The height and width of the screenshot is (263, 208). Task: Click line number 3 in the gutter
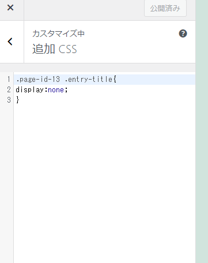pyautogui.click(x=9, y=100)
